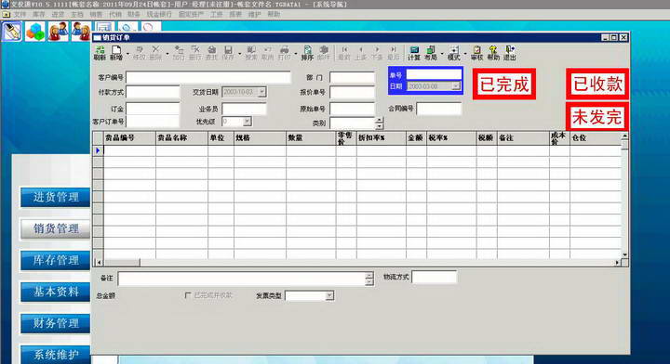Click the 业务员 input field

tap(244, 109)
